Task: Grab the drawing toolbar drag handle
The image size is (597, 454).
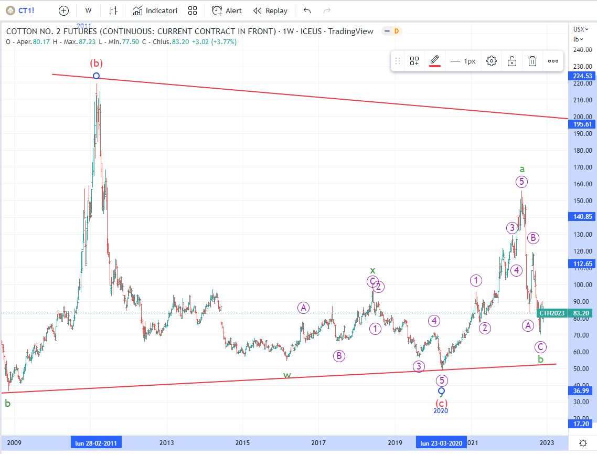Action: [x=398, y=61]
